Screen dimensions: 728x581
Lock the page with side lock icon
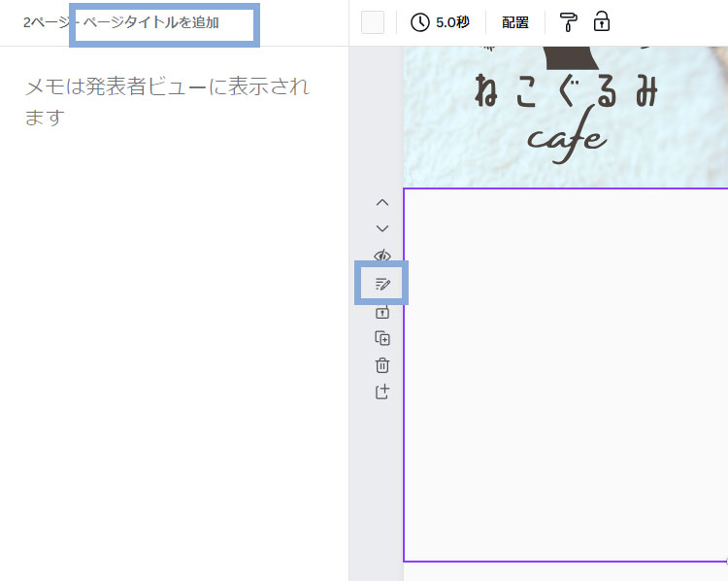[382, 312]
